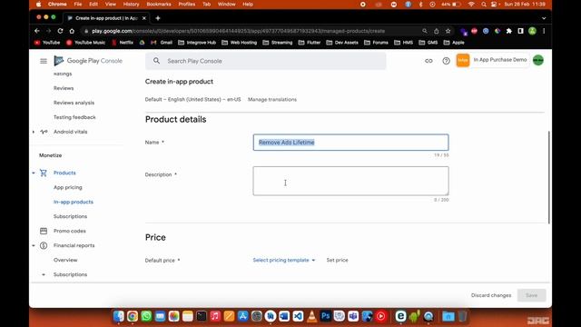The height and width of the screenshot is (327, 581).
Task: Open the Chrome three-dot menu
Action: click(x=544, y=31)
